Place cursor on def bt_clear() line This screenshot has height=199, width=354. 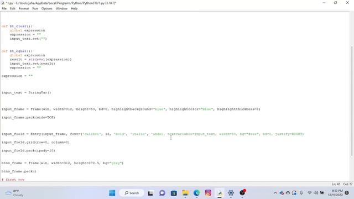click(x=17, y=26)
